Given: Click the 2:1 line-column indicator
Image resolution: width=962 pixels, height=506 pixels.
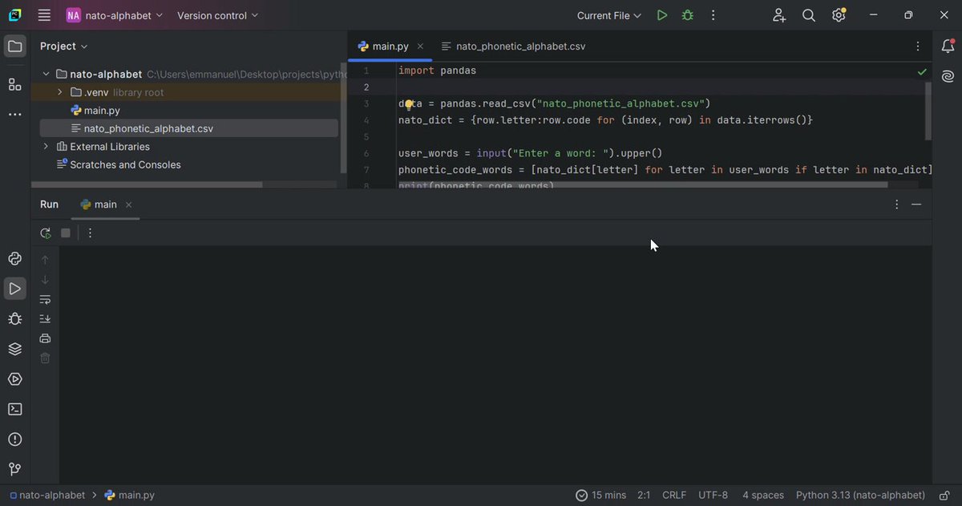Looking at the screenshot, I should pyautogui.click(x=644, y=496).
